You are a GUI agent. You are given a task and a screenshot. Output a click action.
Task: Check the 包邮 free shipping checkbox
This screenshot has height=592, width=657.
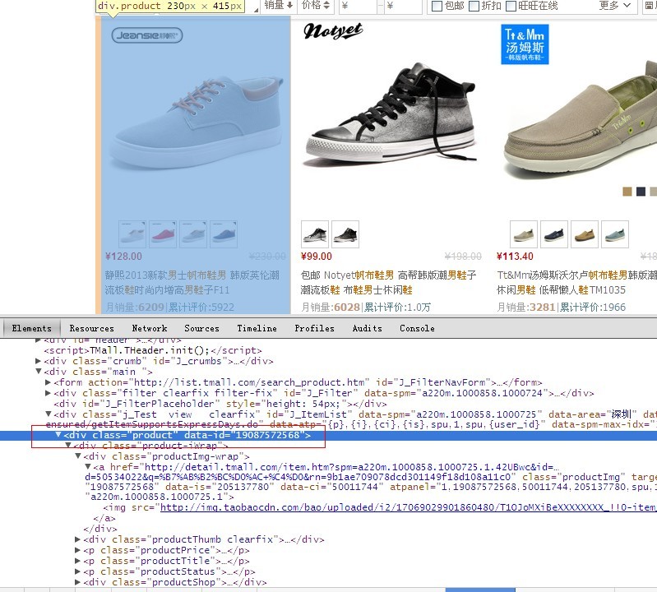(x=437, y=6)
